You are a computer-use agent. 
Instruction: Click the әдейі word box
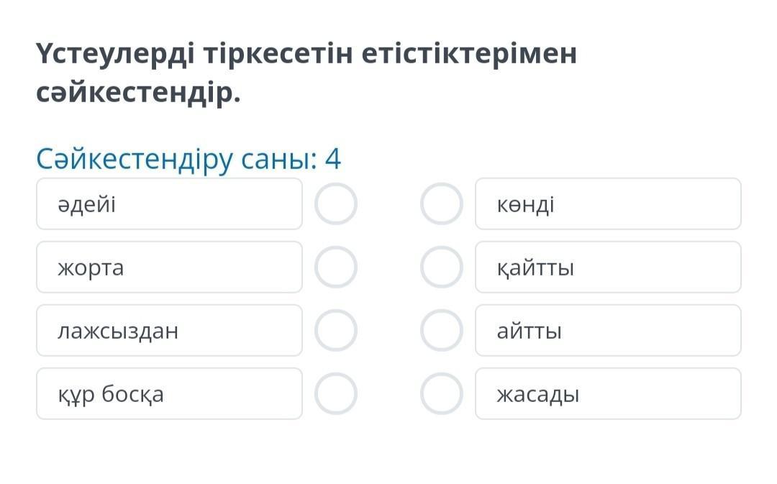pyautogui.click(x=169, y=204)
